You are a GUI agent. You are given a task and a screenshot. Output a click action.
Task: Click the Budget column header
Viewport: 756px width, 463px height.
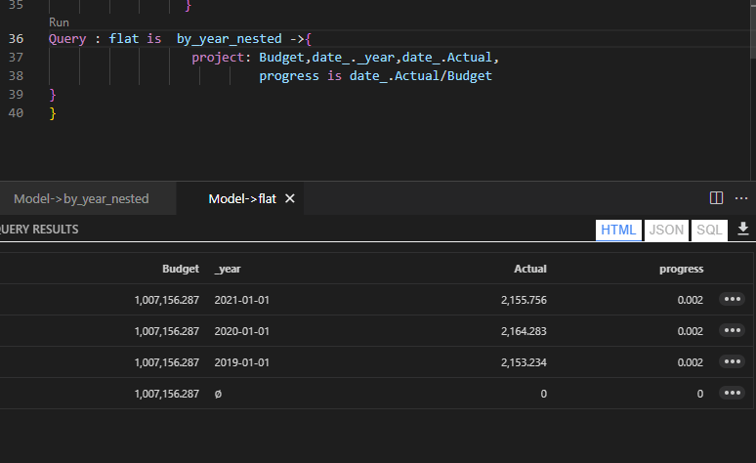[x=181, y=269]
